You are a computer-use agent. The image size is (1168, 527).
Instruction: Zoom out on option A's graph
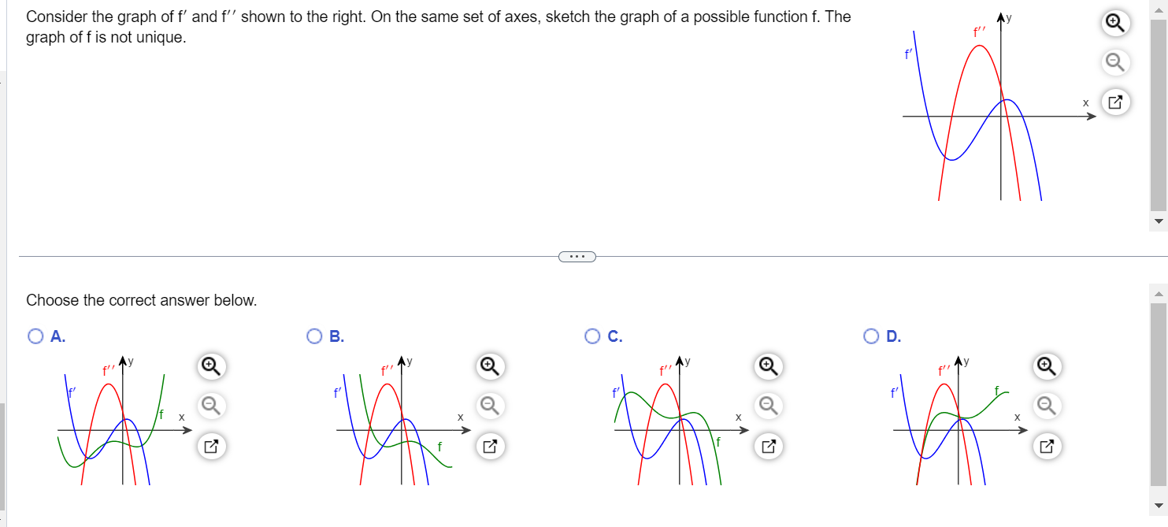tap(210, 406)
